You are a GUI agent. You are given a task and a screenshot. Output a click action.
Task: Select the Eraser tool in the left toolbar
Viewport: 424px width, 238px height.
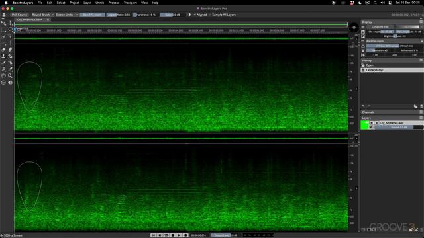coord(3,50)
